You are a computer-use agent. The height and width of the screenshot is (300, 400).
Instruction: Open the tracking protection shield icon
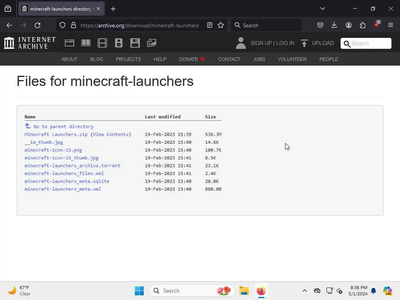[62, 25]
